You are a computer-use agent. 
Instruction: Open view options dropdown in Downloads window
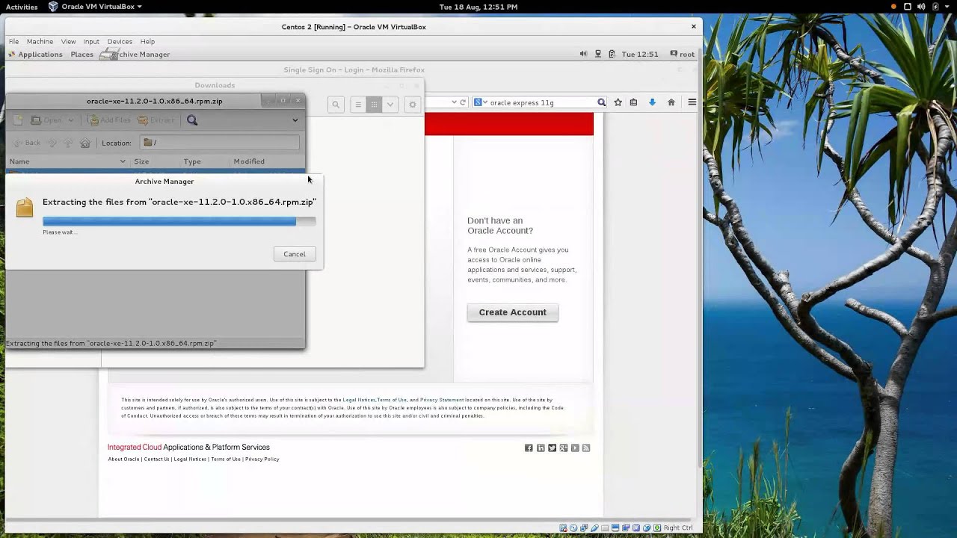point(390,105)
